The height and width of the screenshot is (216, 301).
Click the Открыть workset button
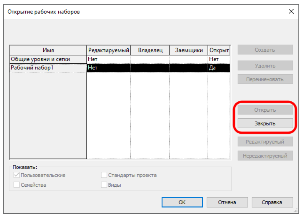click(x=265, y=110)
